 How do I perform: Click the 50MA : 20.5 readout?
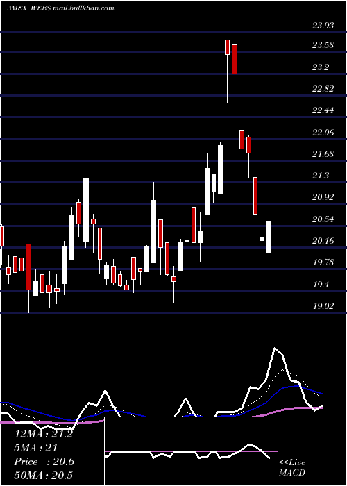point(43,475)
